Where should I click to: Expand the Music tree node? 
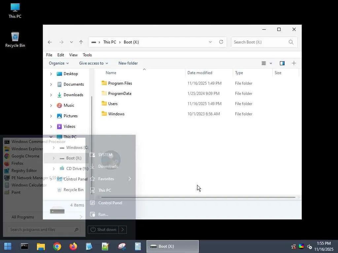[51, 105]
